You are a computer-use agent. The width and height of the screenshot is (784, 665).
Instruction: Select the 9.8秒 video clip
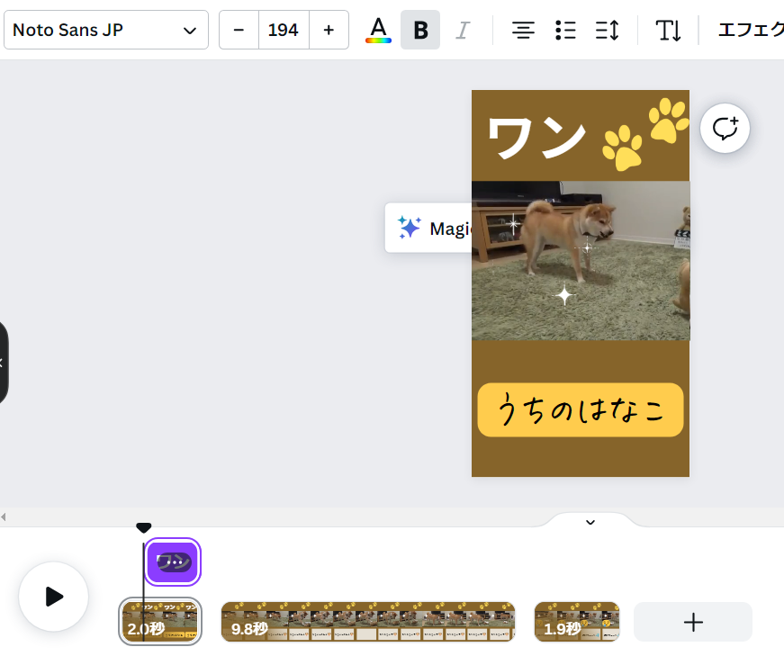click(367, 622)
